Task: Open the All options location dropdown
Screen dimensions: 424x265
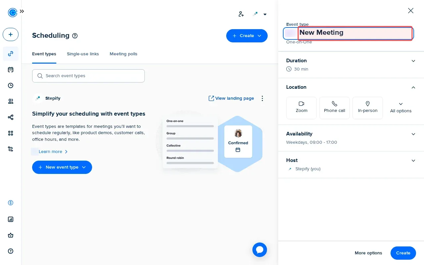Action: tap(401, 108)
